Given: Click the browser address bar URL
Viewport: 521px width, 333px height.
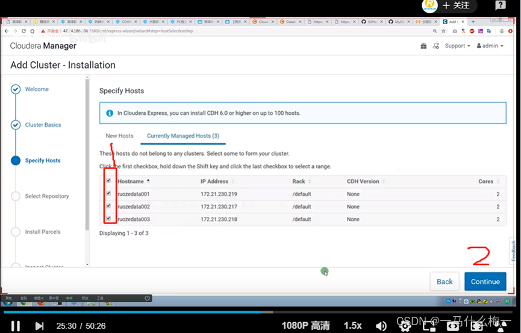Looking at the screenshot, I should tap(128, 31).
